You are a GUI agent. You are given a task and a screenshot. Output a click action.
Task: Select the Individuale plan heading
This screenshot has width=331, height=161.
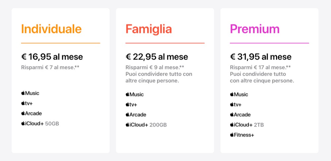click(51, 29)
